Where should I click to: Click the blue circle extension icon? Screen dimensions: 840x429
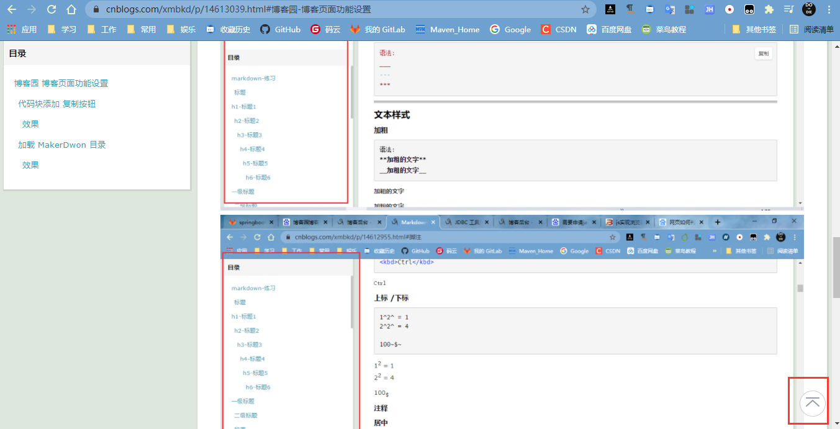click(649, 9)
